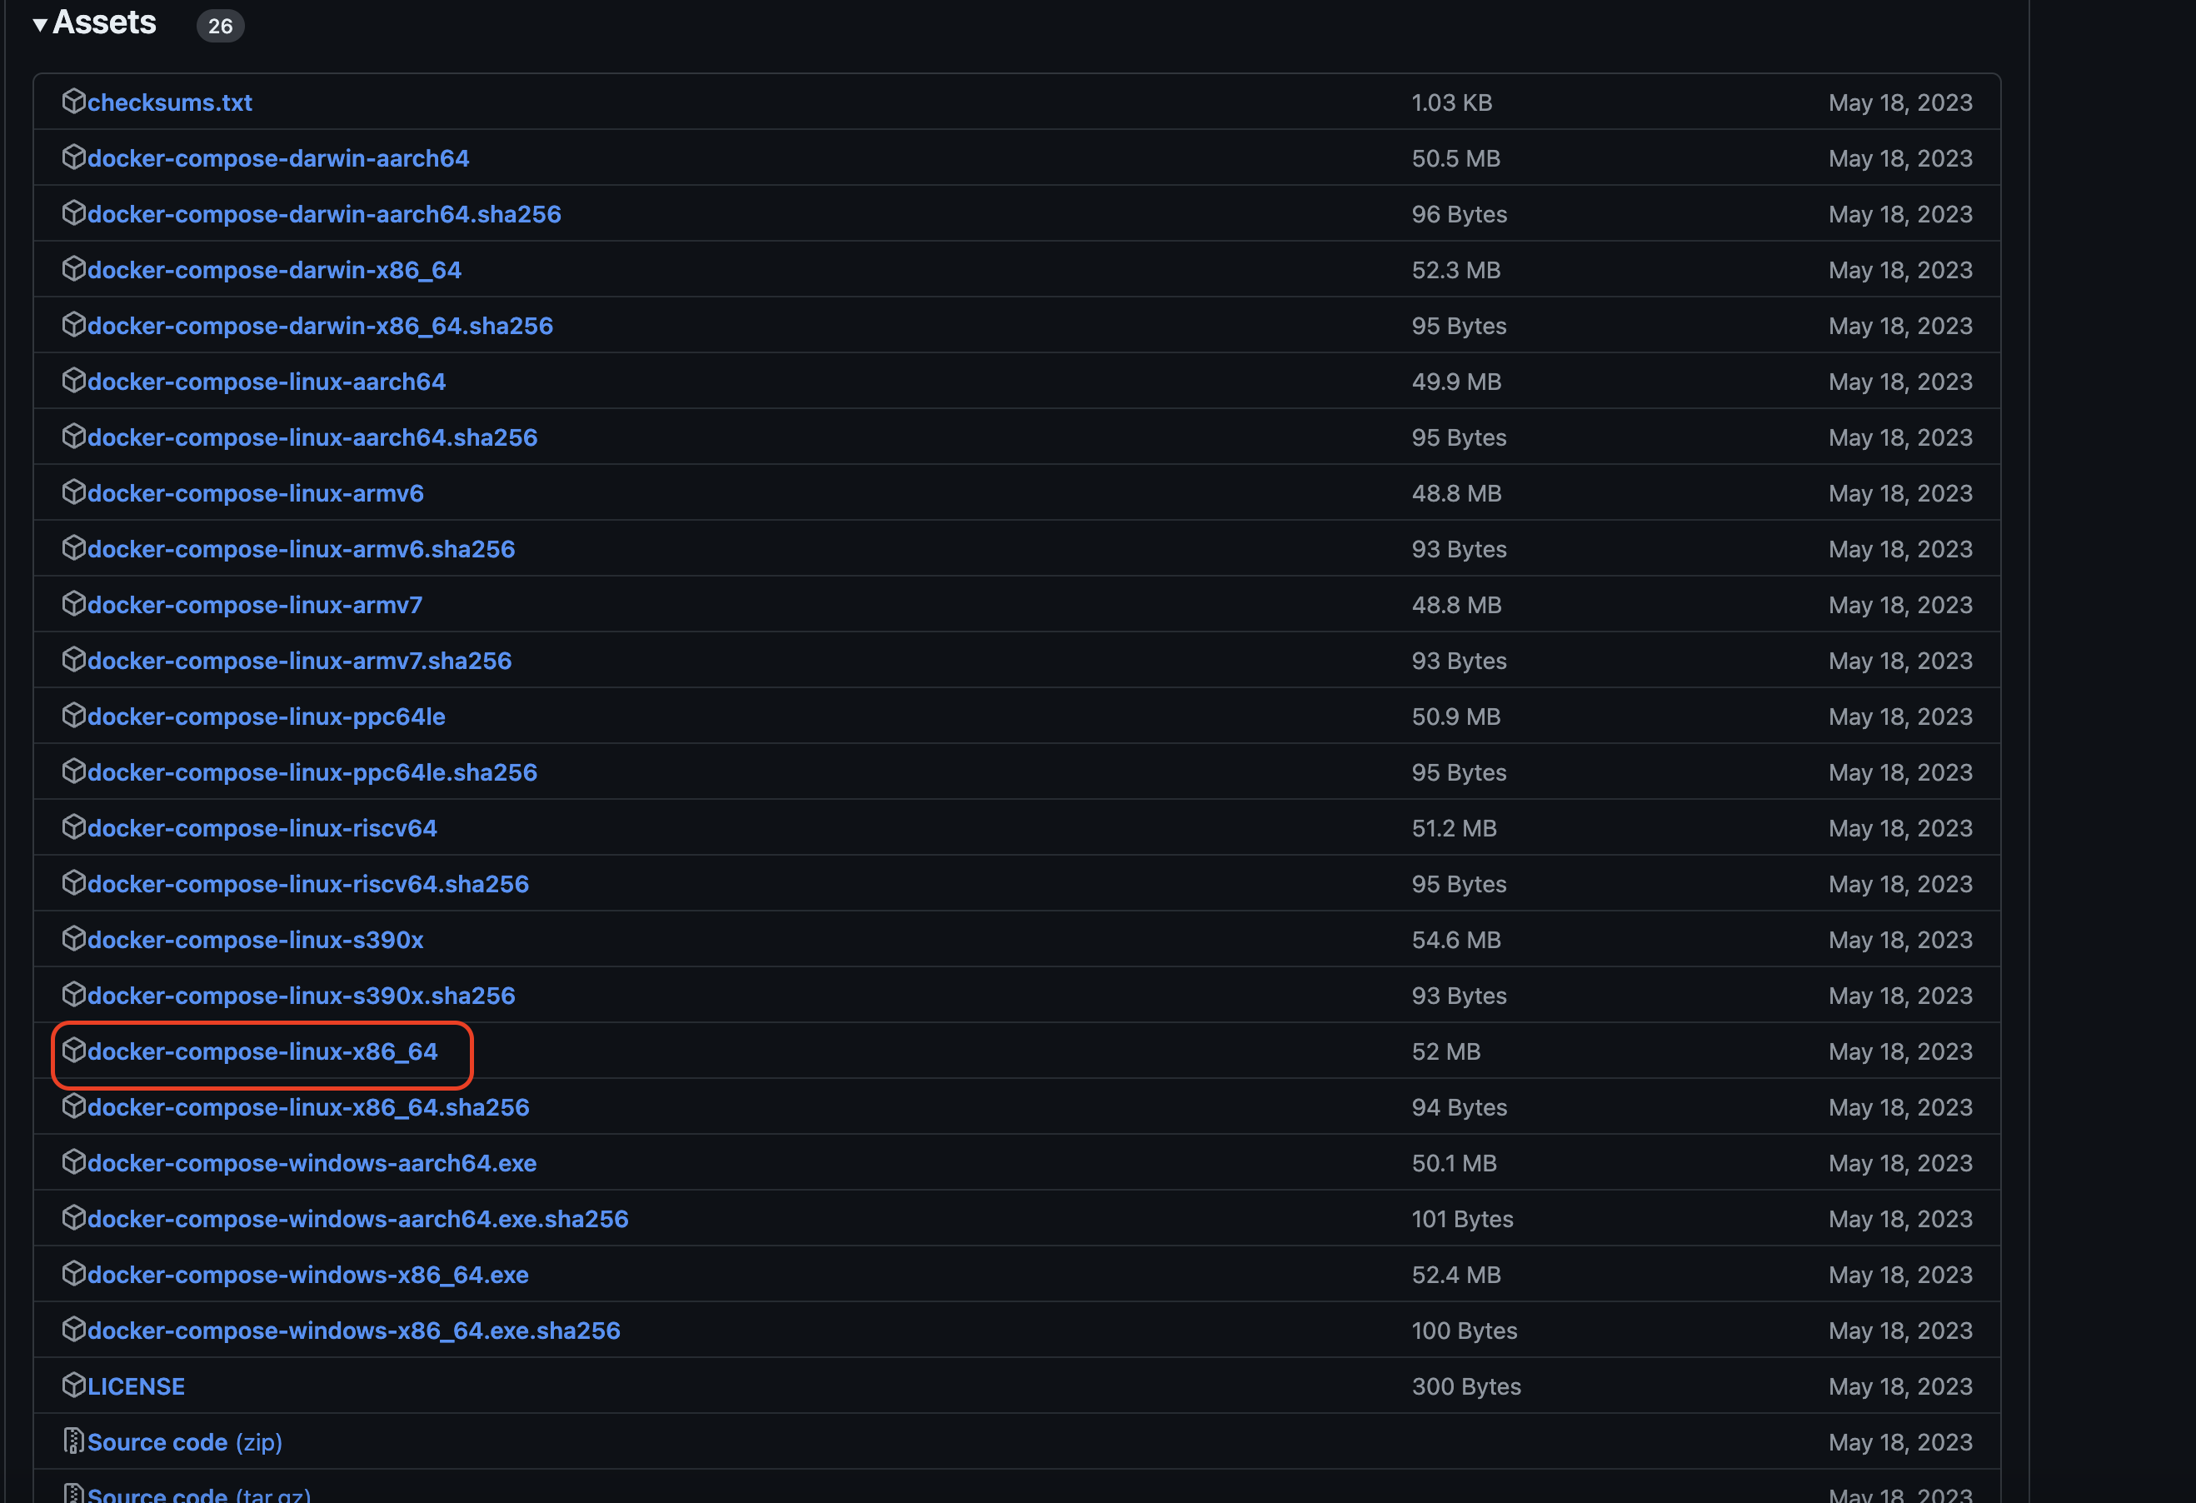Open docker-compose-windows-aarch64.exe link
This screenshot has height=1503, width=2196.
coord(312,1163)
